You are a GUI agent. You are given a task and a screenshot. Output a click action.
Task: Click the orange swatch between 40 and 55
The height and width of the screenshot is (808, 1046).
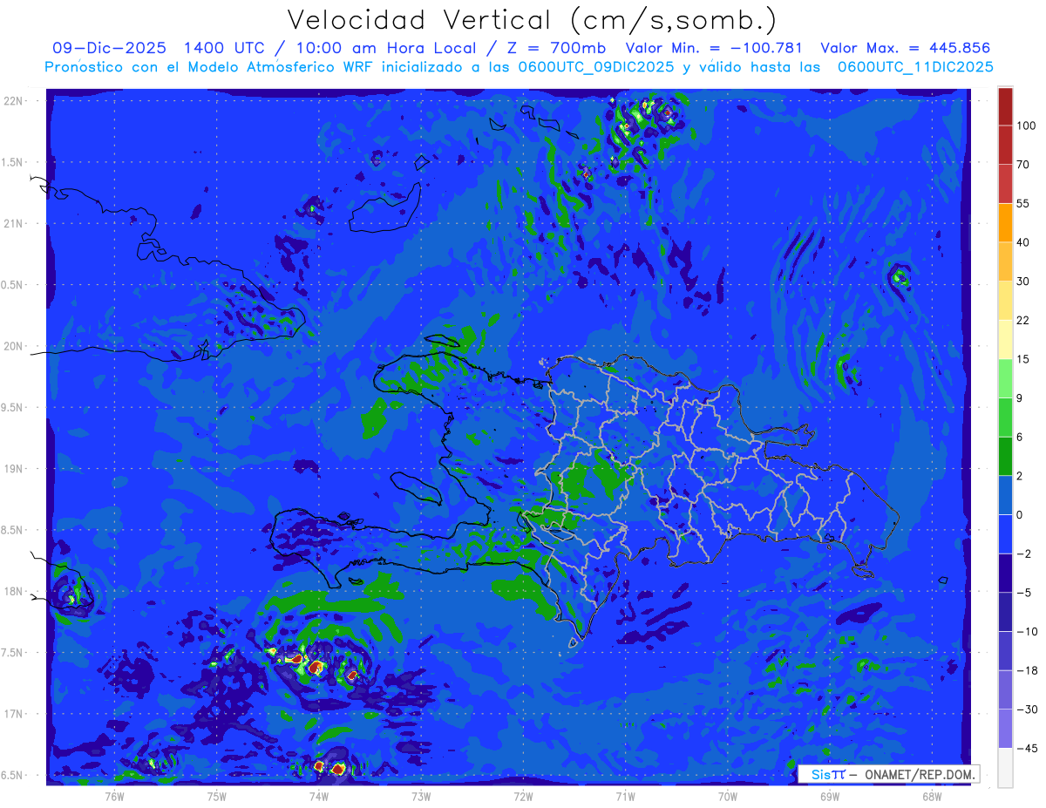pos(1005,222)
